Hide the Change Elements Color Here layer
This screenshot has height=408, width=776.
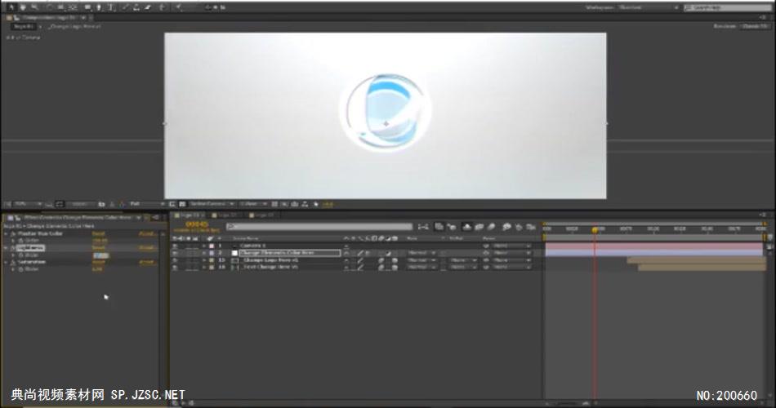click(175, 253)
